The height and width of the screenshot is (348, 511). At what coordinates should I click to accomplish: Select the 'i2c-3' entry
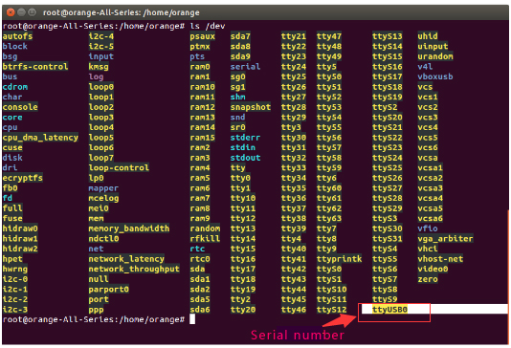coord(15,309)
